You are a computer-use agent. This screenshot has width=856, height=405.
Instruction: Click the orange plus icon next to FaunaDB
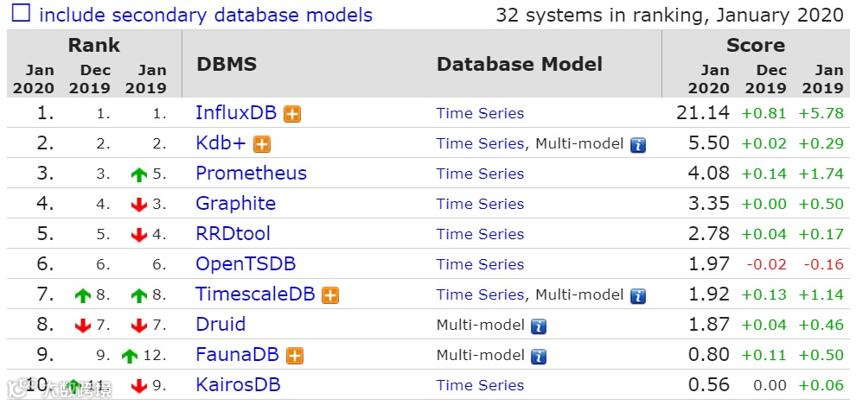tap(295, 356)
